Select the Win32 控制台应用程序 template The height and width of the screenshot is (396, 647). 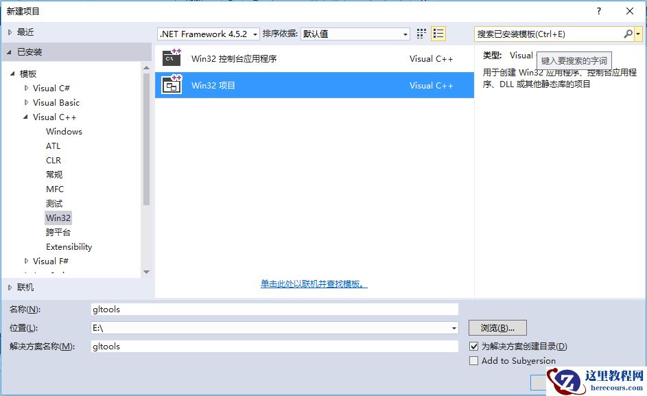(314, 58)
